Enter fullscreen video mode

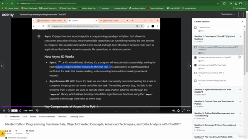pyautogui.click(x=183, y=110)
